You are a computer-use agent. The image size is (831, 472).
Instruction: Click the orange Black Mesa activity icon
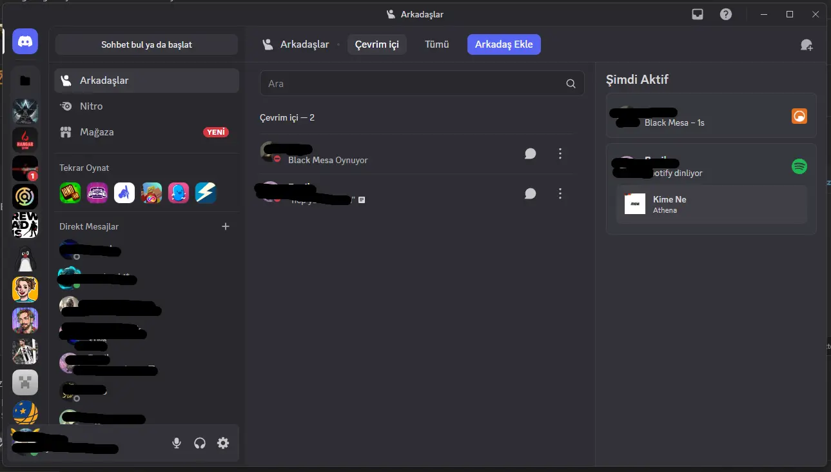799,116
